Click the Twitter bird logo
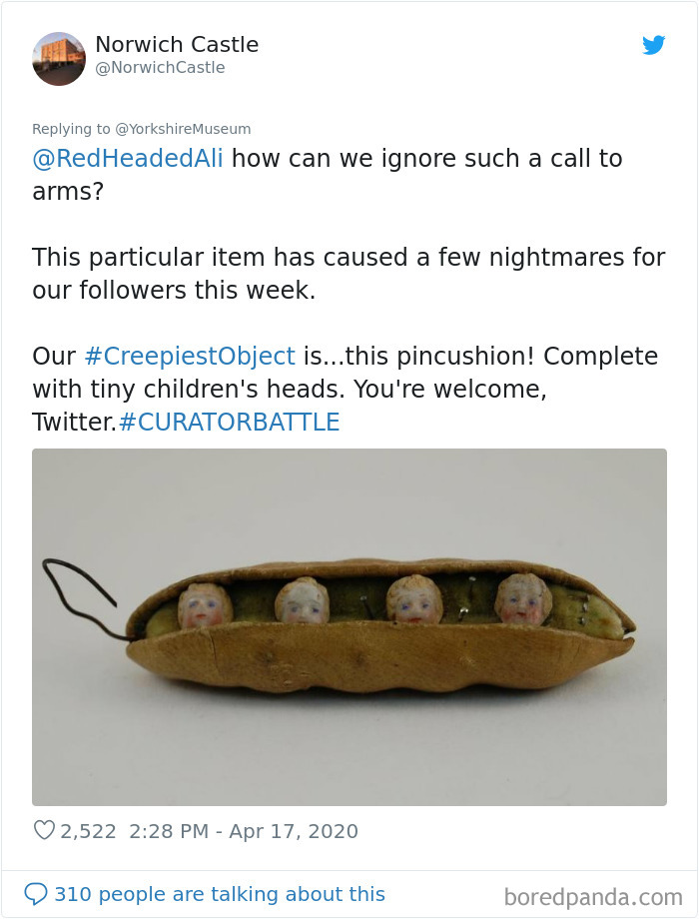This screenshot has height=919, width=699. click(655, 46)
